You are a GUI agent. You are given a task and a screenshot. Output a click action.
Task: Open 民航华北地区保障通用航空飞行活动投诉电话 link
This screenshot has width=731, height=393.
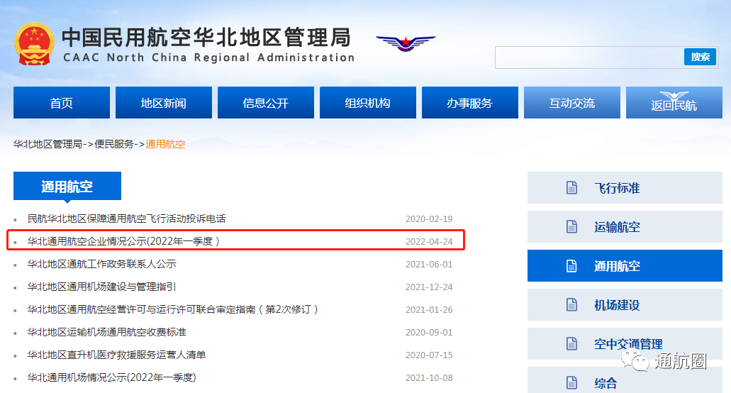(x=126, y=218)
